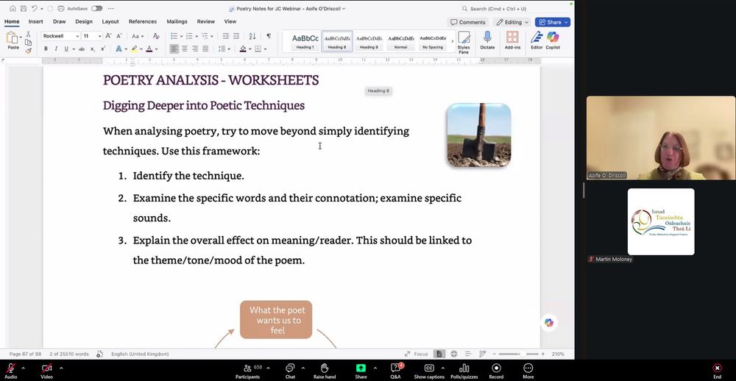
Task: Click the shovel image in the document
Action: 478,135
